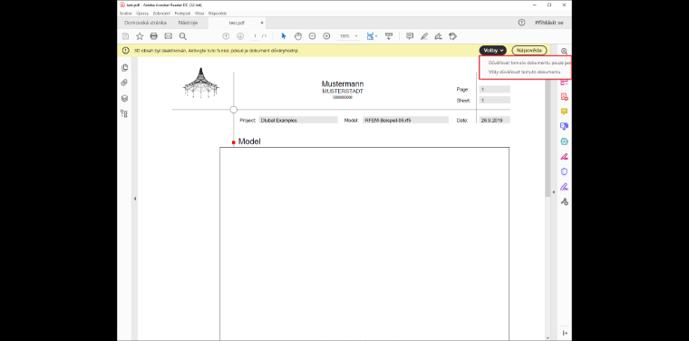Click the scrolling mode toolbar icon
This screenshot has width=689, height=341.
tap(388, 36)
